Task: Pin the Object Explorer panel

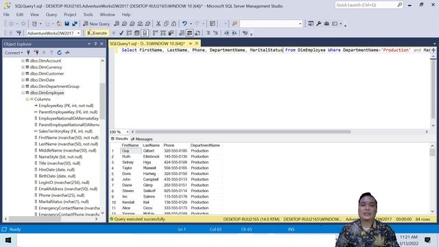Action: [95, 44]
